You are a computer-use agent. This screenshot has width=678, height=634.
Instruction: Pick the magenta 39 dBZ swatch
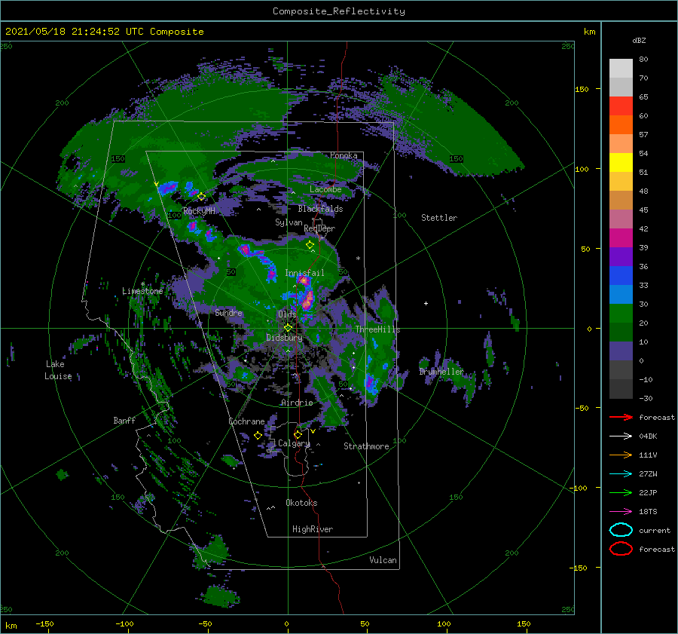[x=621, y=238]
